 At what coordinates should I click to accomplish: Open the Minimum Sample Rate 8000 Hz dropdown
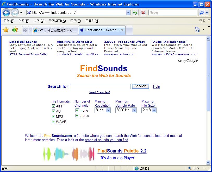(x=126, y=110)
